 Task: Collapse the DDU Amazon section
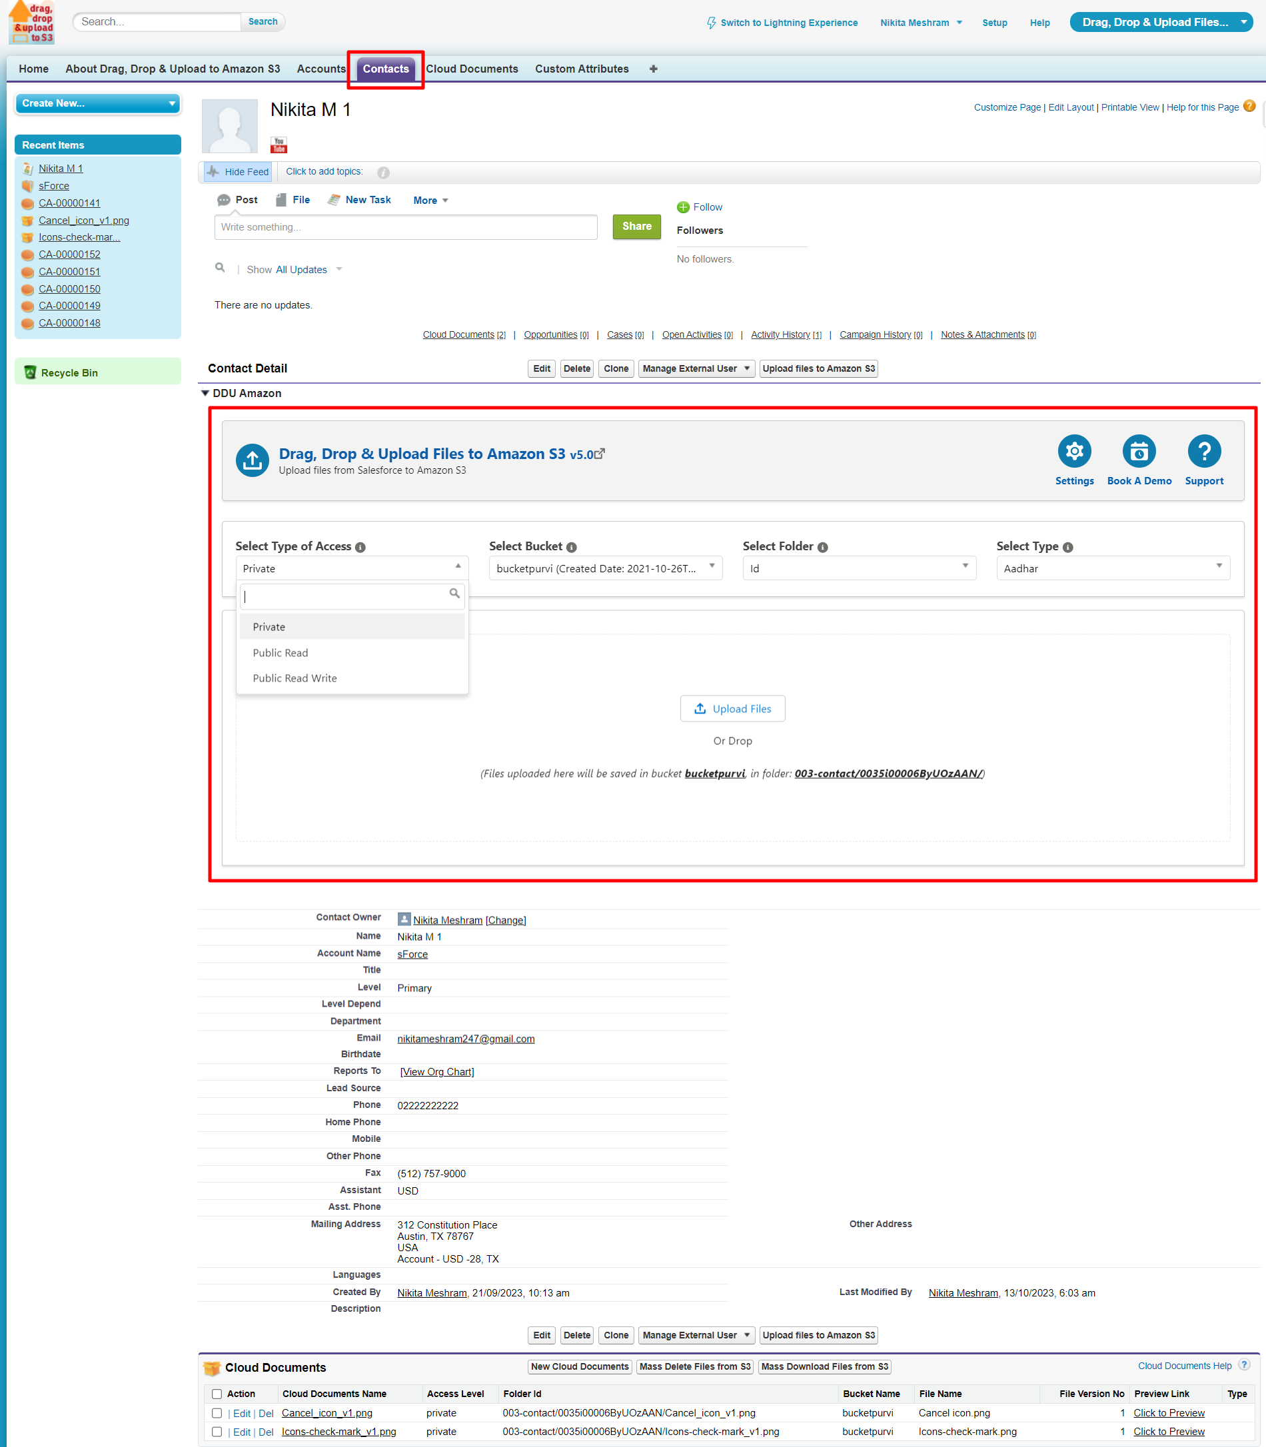coord(205,393)
